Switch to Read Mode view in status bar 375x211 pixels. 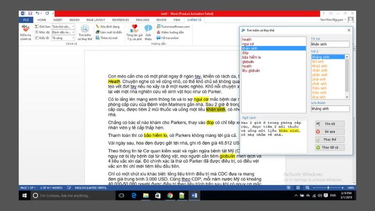pos(289,188)
